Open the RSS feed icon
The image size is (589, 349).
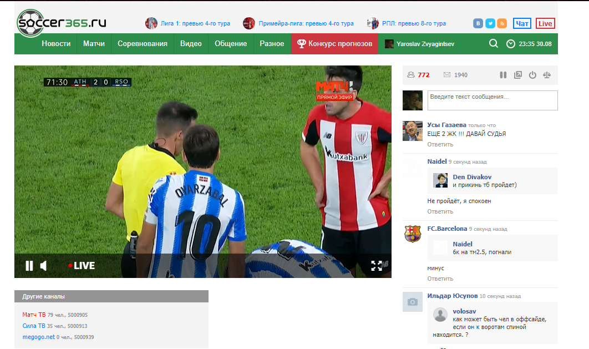[502, 23]
